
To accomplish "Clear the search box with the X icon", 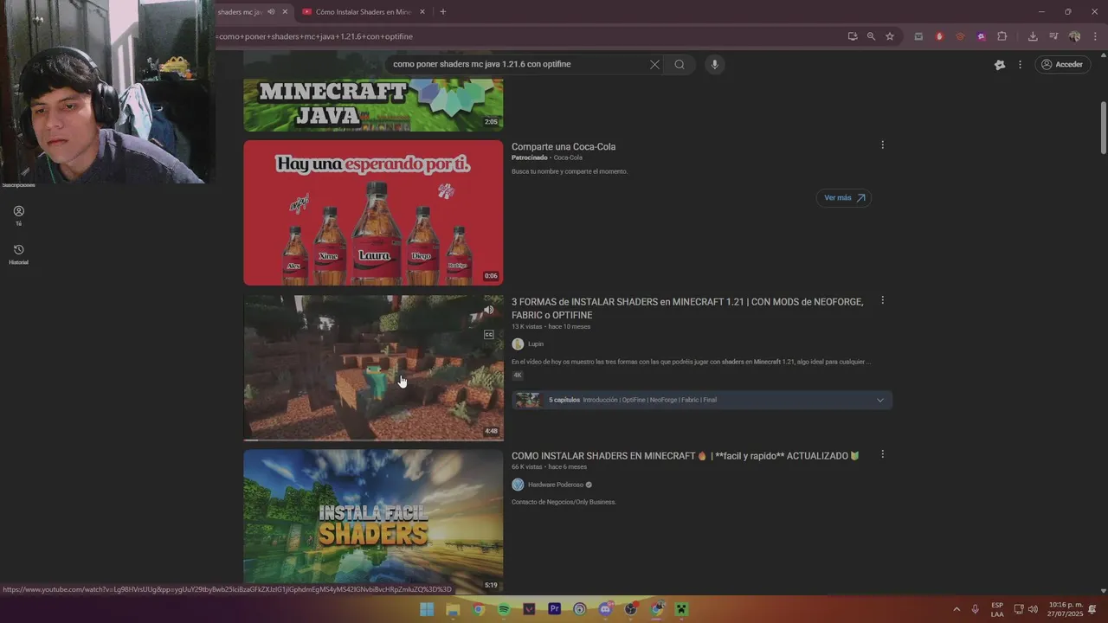I will click(654, 64).
